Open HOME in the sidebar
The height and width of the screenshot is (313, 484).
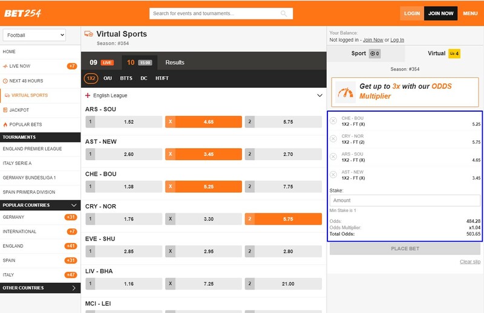[40, 51]
